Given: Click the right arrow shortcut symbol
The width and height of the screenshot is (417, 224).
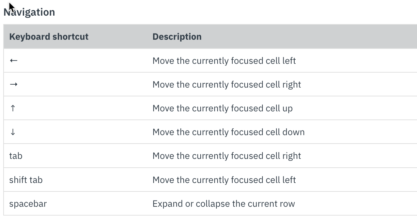Looking at the screenshot, I should pos(13,84).
